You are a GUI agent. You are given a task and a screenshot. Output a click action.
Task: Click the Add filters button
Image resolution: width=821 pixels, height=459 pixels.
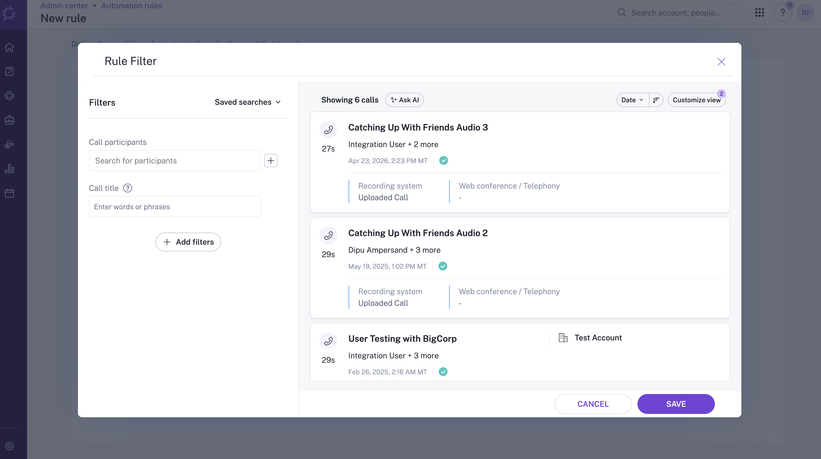pos(188,242)
